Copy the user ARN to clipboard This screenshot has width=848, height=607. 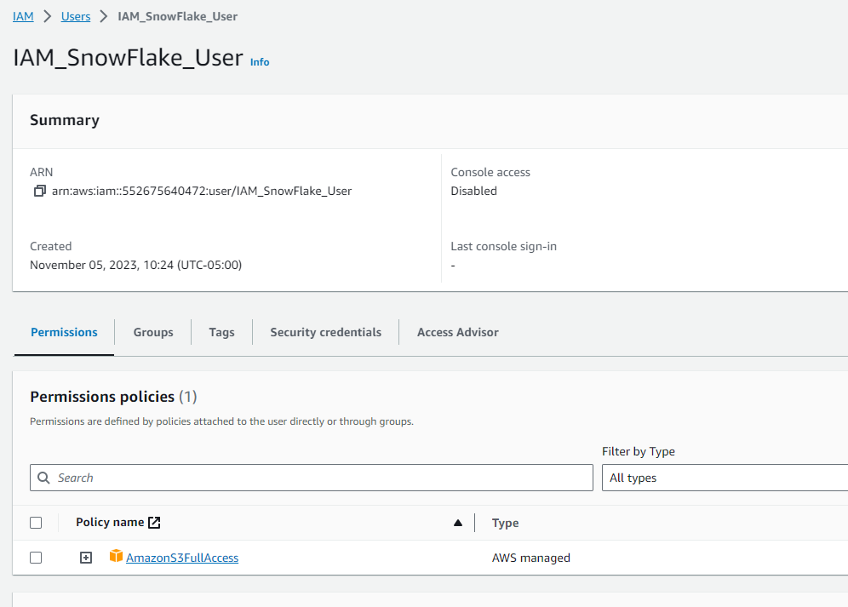39,191
